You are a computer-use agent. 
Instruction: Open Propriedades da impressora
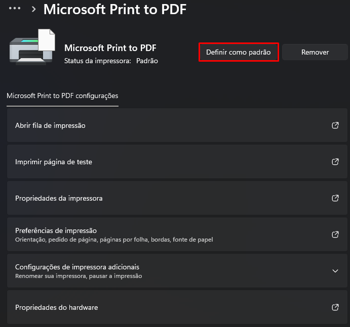click(59, 198)
